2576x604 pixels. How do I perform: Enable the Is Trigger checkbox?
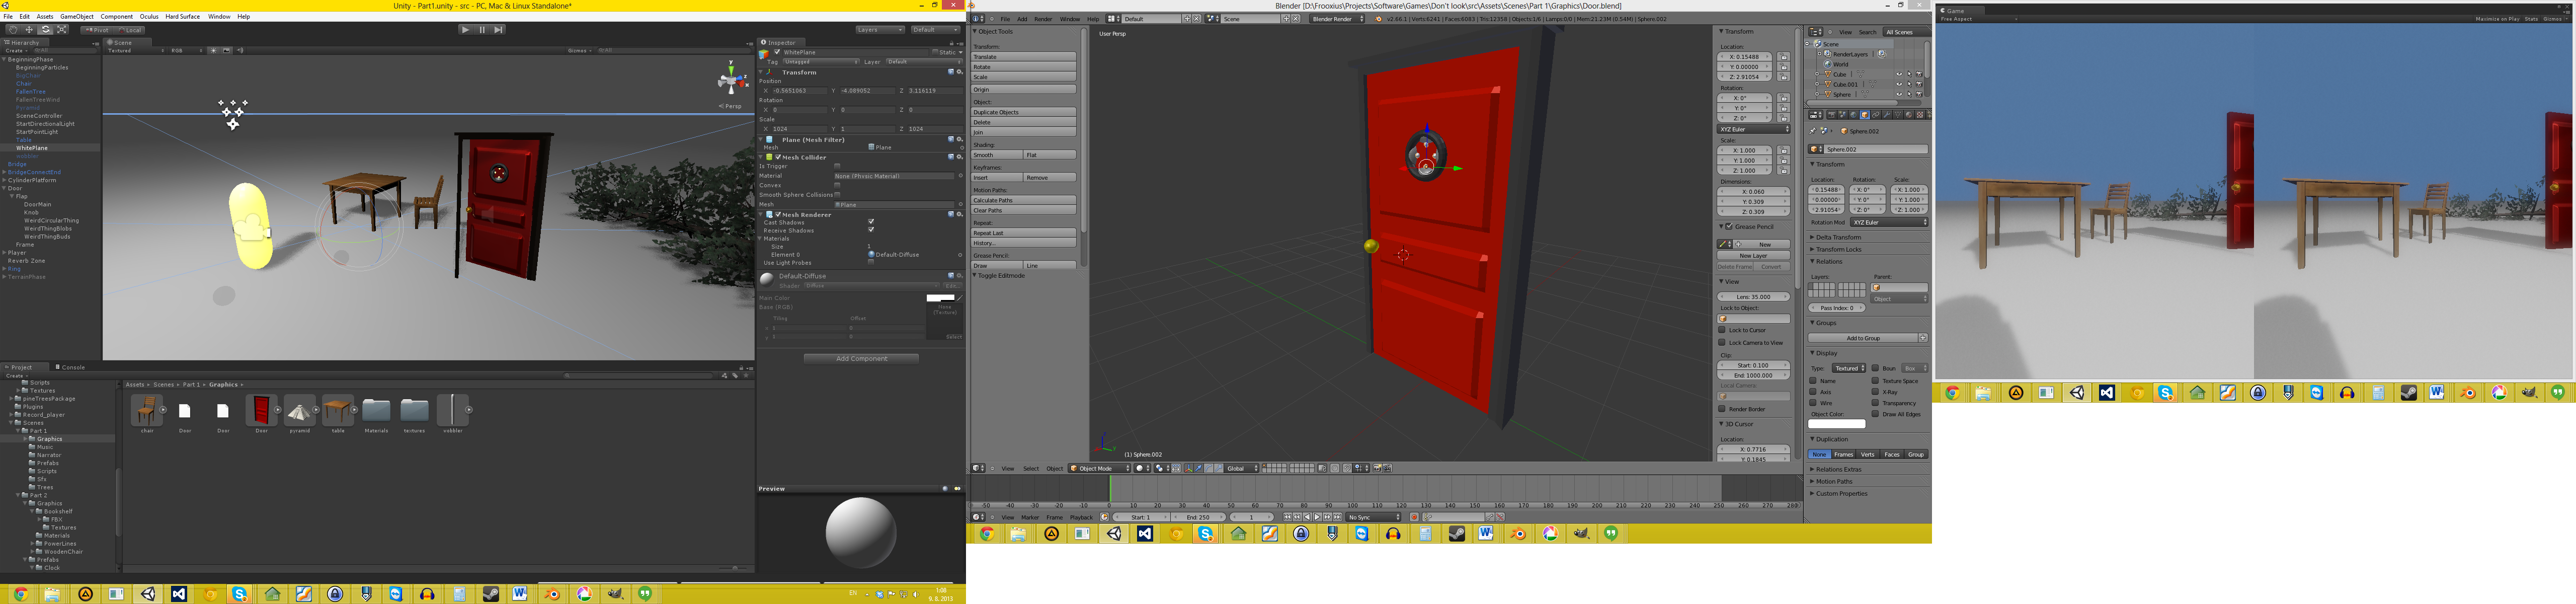pyautogui.click(x=837, y=166)
